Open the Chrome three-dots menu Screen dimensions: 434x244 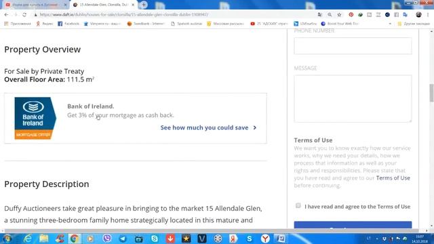point(428,15)
